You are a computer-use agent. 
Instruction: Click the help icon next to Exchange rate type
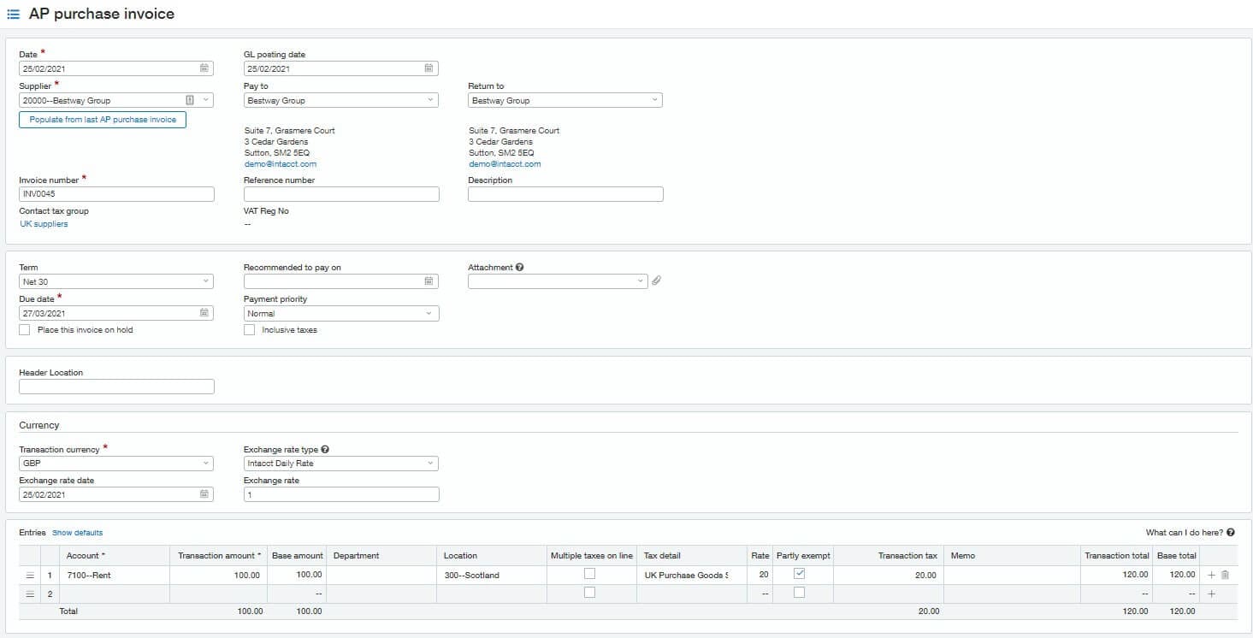click(325, 449)
